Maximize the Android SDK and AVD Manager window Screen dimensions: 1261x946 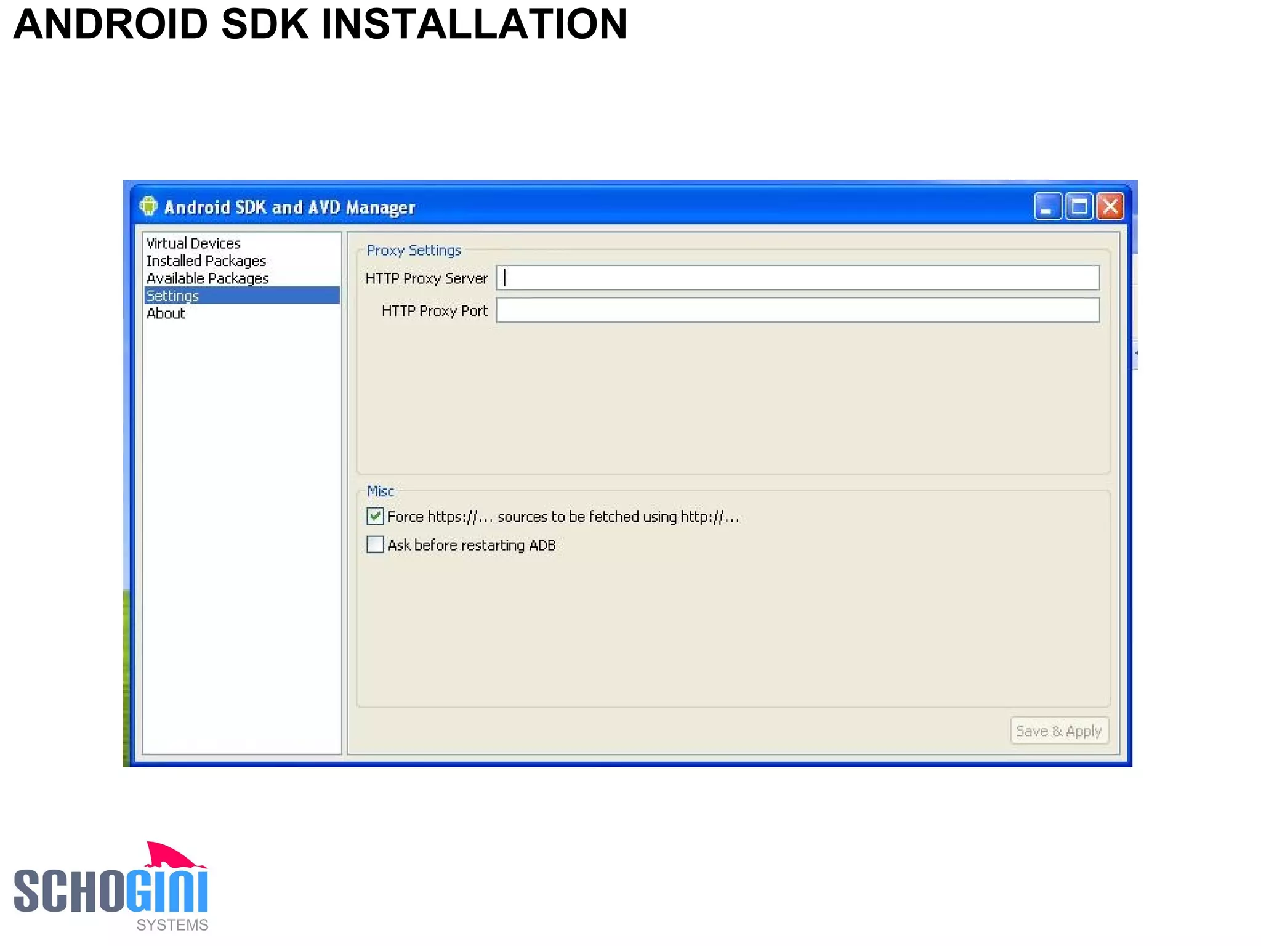click(1079, 206)
